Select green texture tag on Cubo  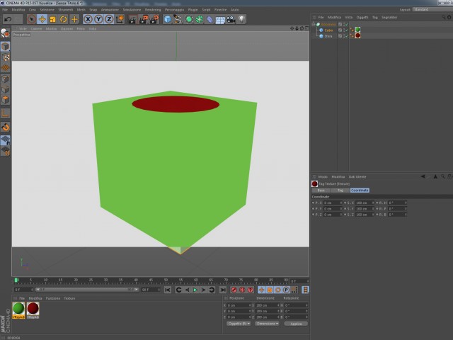point(357,30)
